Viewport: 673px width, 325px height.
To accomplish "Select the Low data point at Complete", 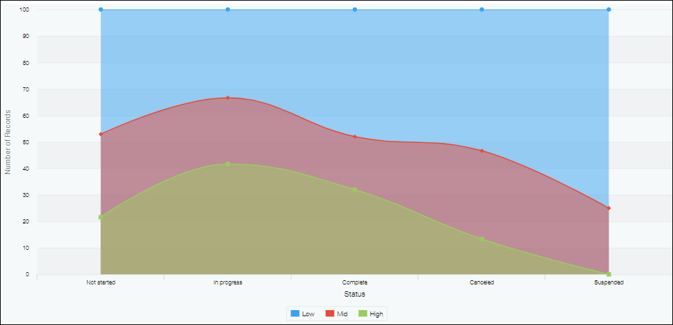I will tap(355, 9).
